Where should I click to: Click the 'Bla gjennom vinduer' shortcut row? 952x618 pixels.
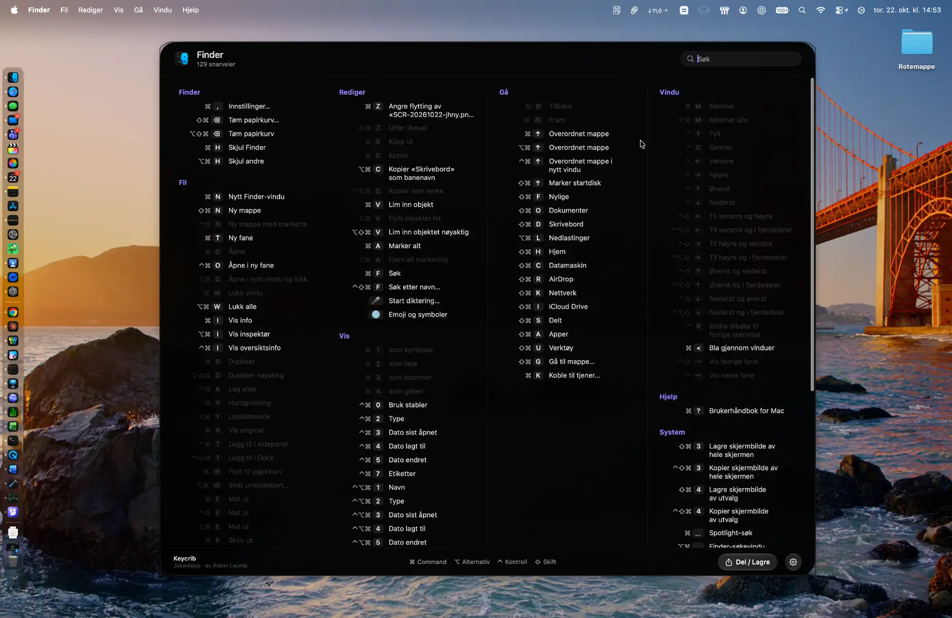pos(730,348)
